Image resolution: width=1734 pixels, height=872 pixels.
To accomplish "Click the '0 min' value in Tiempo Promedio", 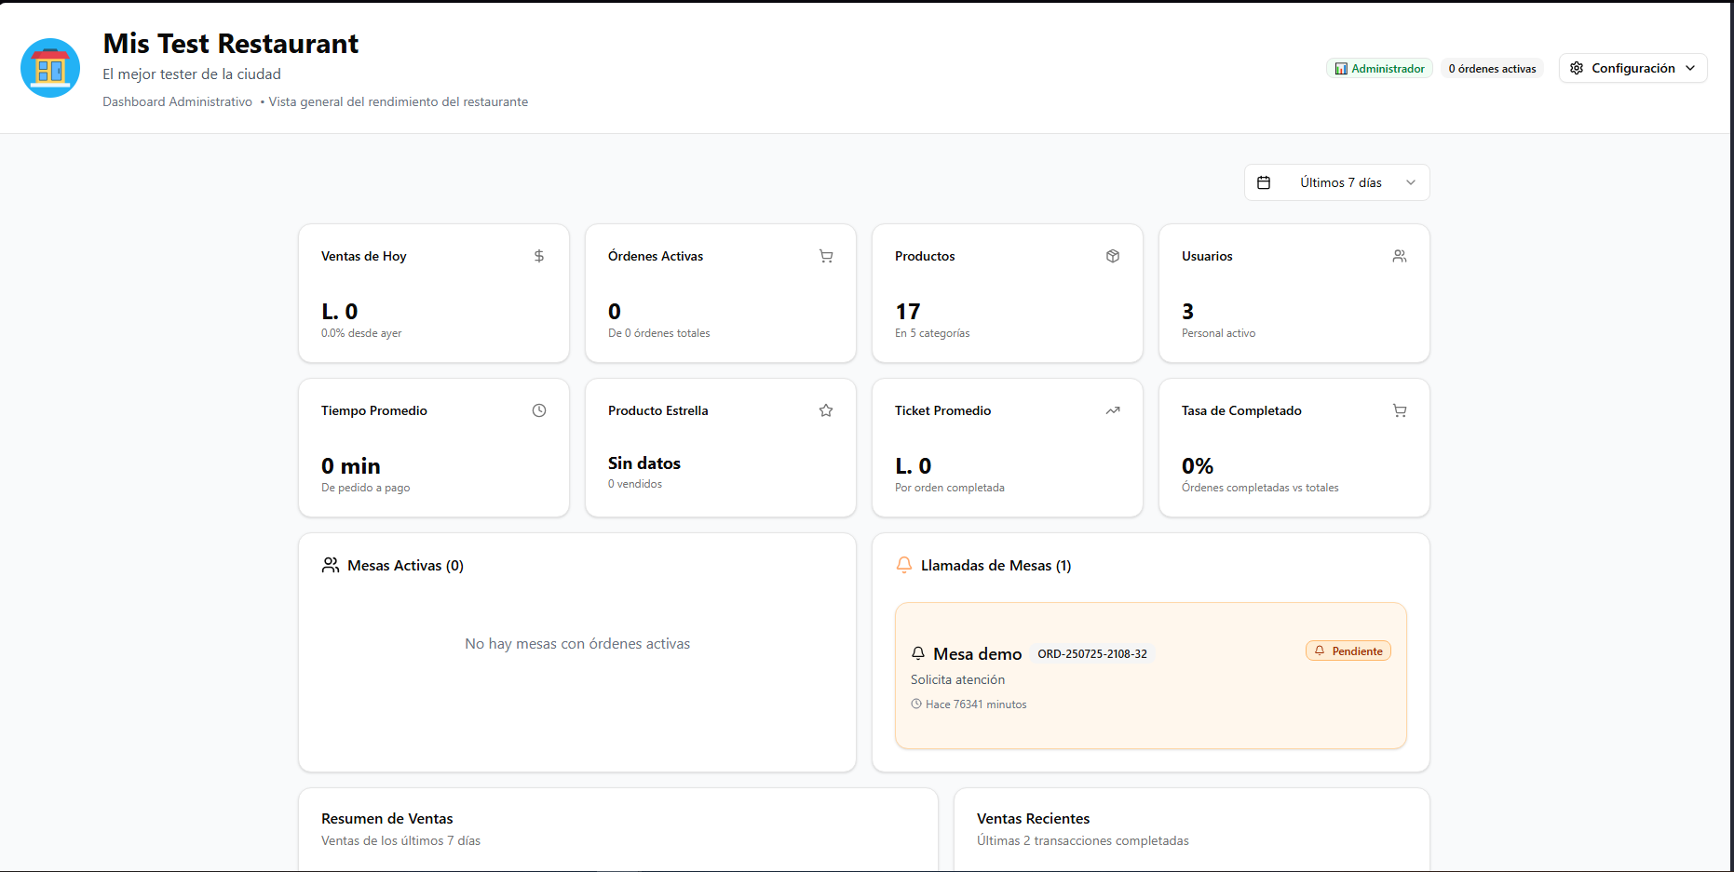I will pyautogui.click(x=351, y=465).
